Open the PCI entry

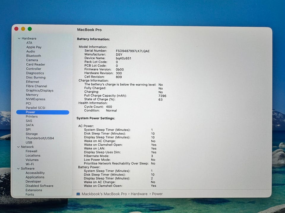click(x=28, y=104)
